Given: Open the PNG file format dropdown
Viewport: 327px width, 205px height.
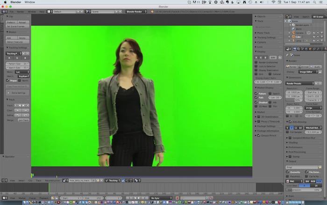Looking at the screenshot, I should coord(294,181).
